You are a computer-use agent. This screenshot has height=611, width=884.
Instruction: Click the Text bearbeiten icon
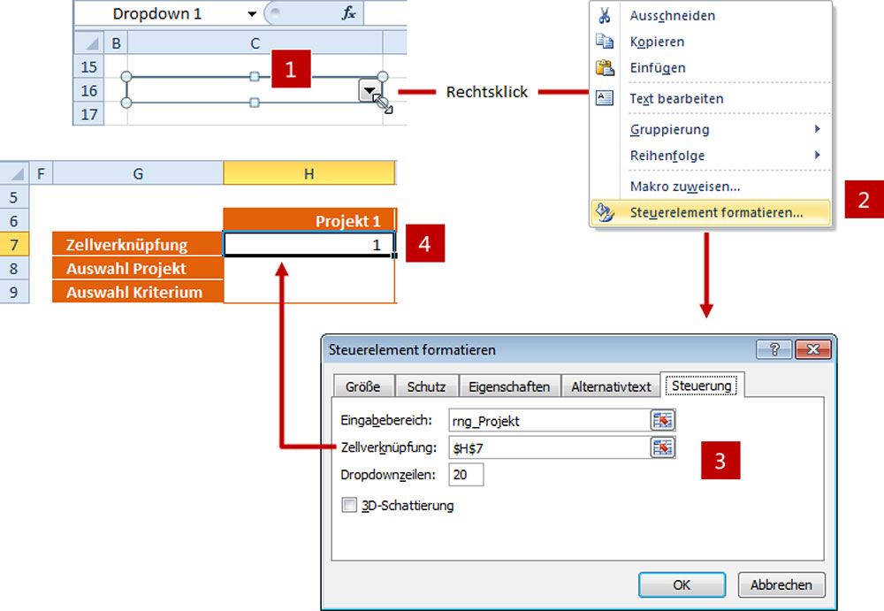click(605, 99)
